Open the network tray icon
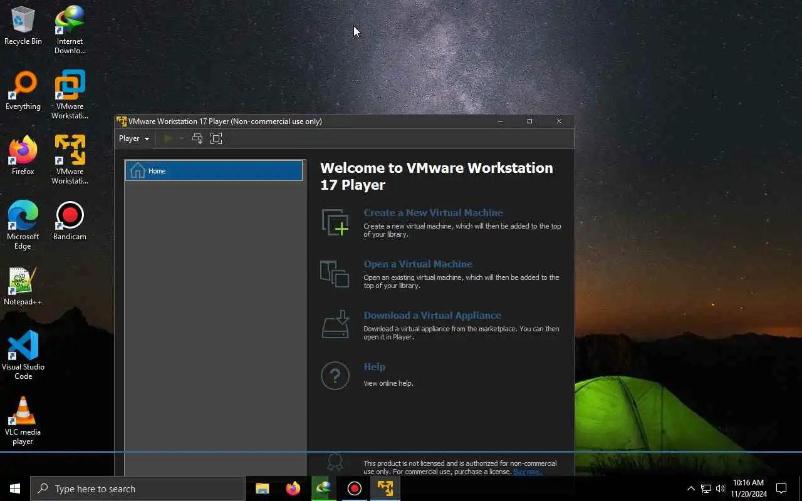 pyautogui.click(x=706, y=488)
